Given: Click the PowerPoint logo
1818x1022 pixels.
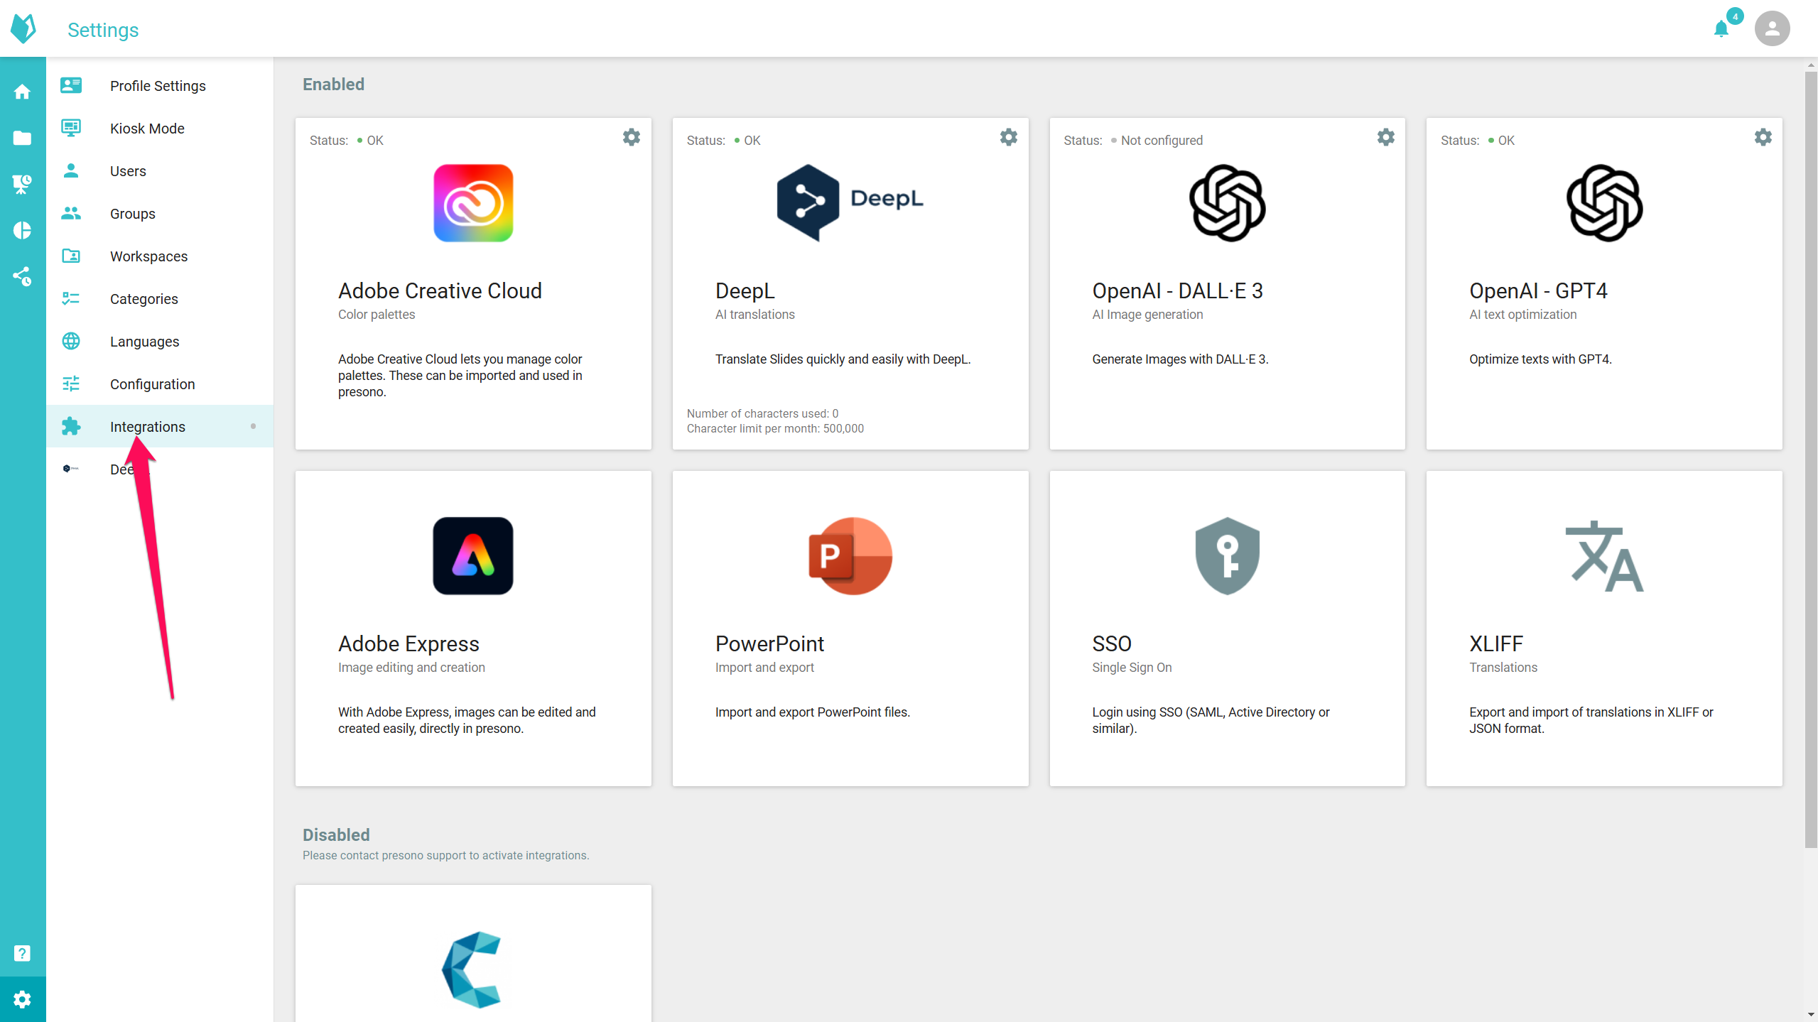Looking at the screenshot, I should pos(850,556).
